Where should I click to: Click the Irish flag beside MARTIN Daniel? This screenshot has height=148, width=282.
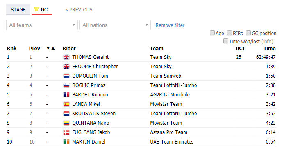pos(66,142)
